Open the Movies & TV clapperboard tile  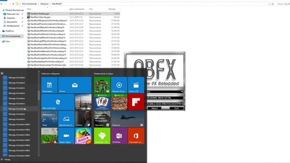136,85
